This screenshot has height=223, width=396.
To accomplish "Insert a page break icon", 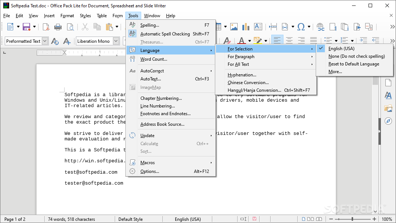I will tap(273, 27).
